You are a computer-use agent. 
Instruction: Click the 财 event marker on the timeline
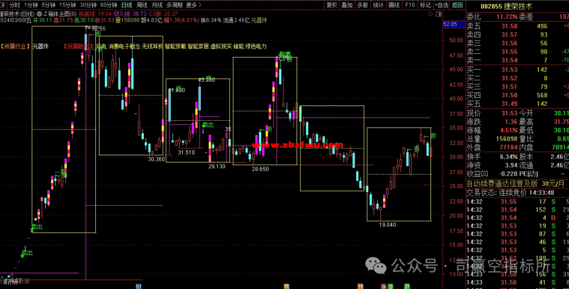point(138,286)
